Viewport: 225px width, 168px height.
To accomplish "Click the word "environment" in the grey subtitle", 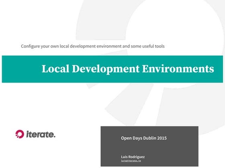I will pyautogui.click(x=109, y=46).
